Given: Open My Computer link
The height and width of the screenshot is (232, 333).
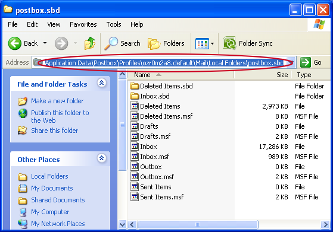Looking at the screenshot, I should click(50, 212).
